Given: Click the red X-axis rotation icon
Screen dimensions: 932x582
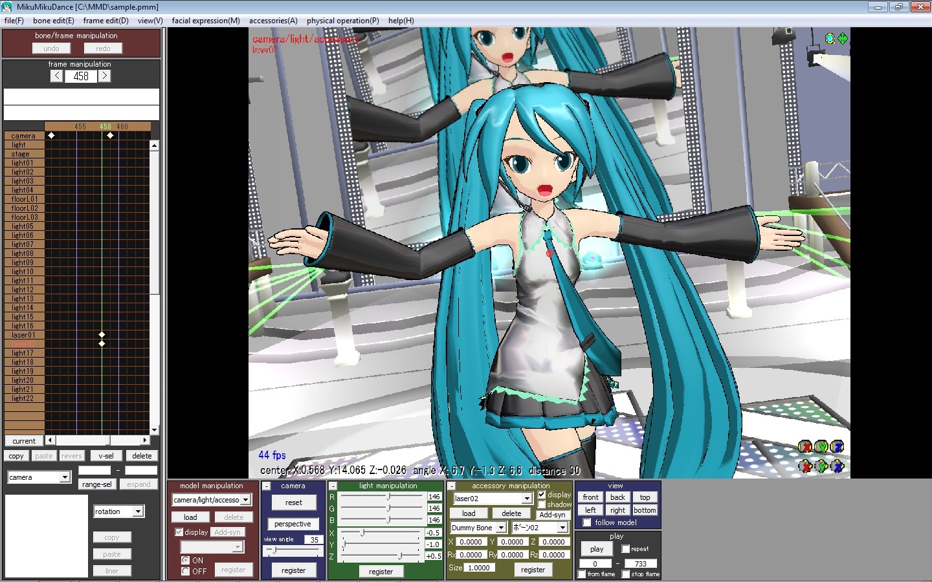Looking at the screenshot, I should pyautogui.click(x=805, y=447).
